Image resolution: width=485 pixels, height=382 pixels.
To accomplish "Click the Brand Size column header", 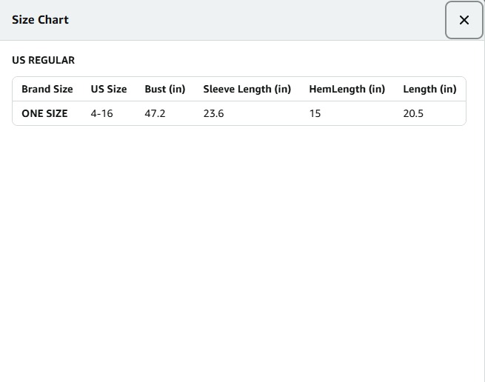I will 47,89.
